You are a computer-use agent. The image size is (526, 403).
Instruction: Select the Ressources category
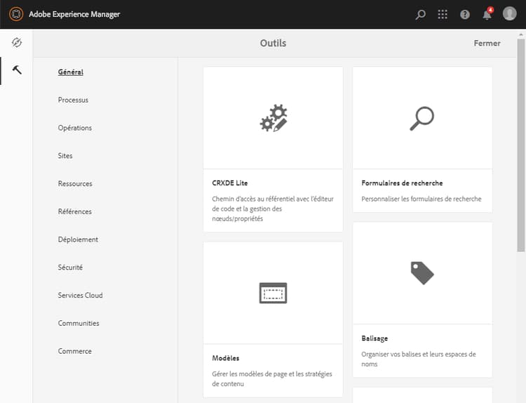click(x=75, y=184)
